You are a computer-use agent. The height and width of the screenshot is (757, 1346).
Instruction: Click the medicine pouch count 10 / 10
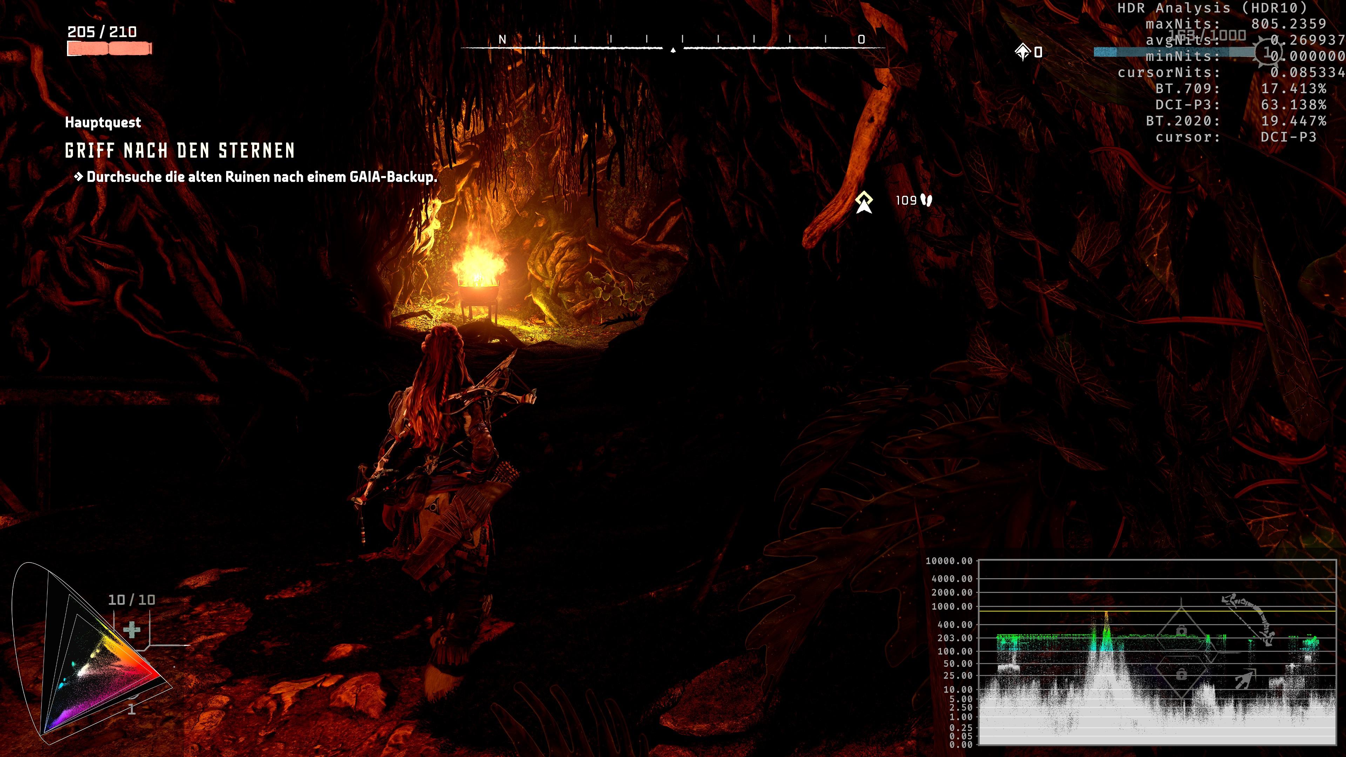point(132,600)
